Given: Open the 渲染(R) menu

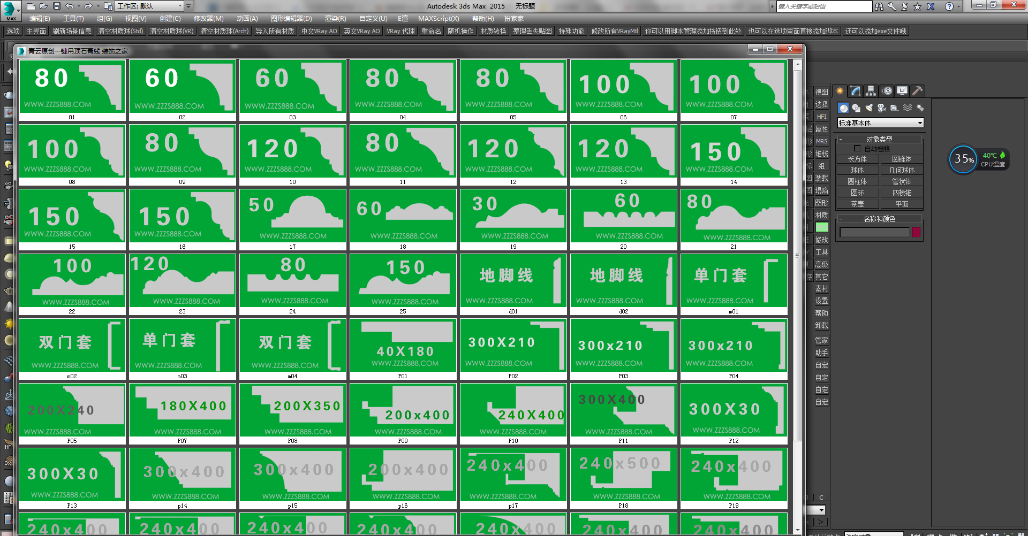Looking at the screenshot, I should click(x=335, y=19).
